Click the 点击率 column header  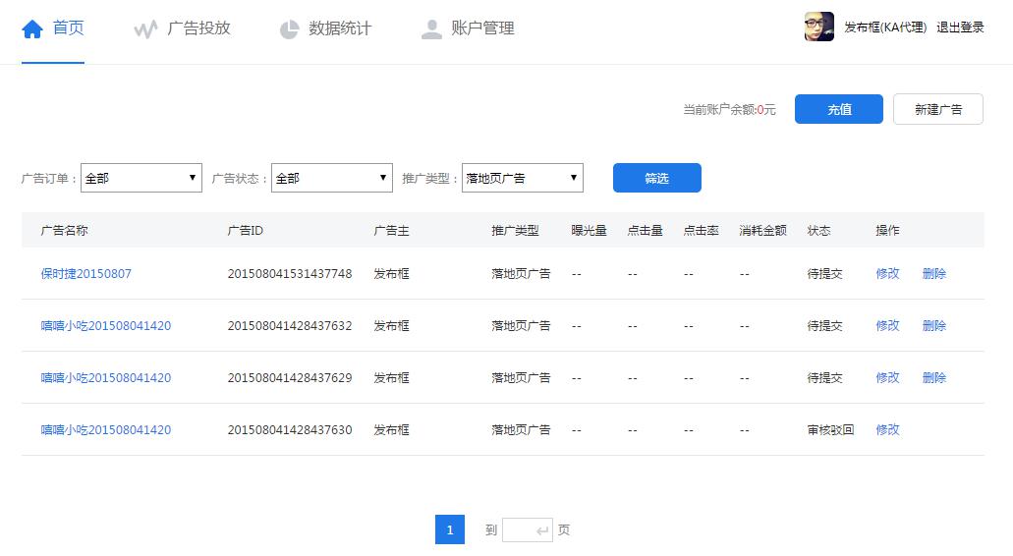pos(701,231)
